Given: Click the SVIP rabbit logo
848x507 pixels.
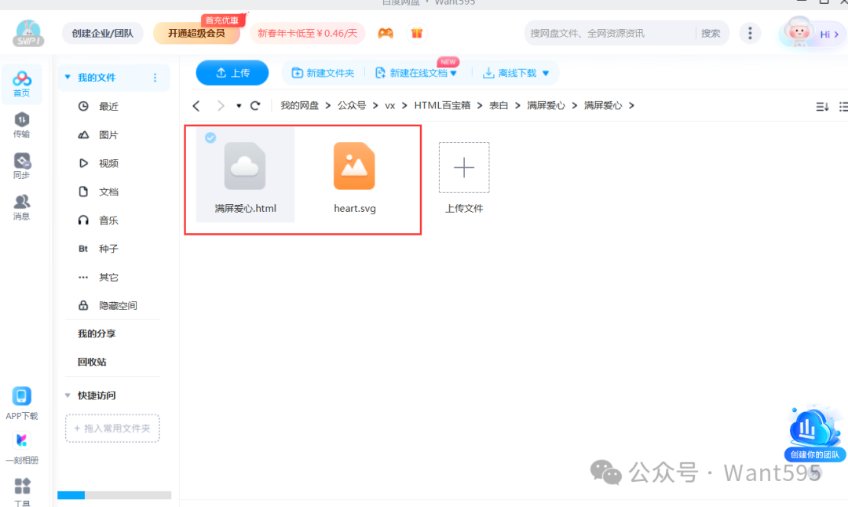Looking at the screenshot, I should (x=28, y=33).
